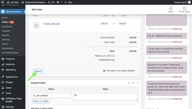
Task: Open the Customers page
Action: pyautogui.click(x=7, y=26)
